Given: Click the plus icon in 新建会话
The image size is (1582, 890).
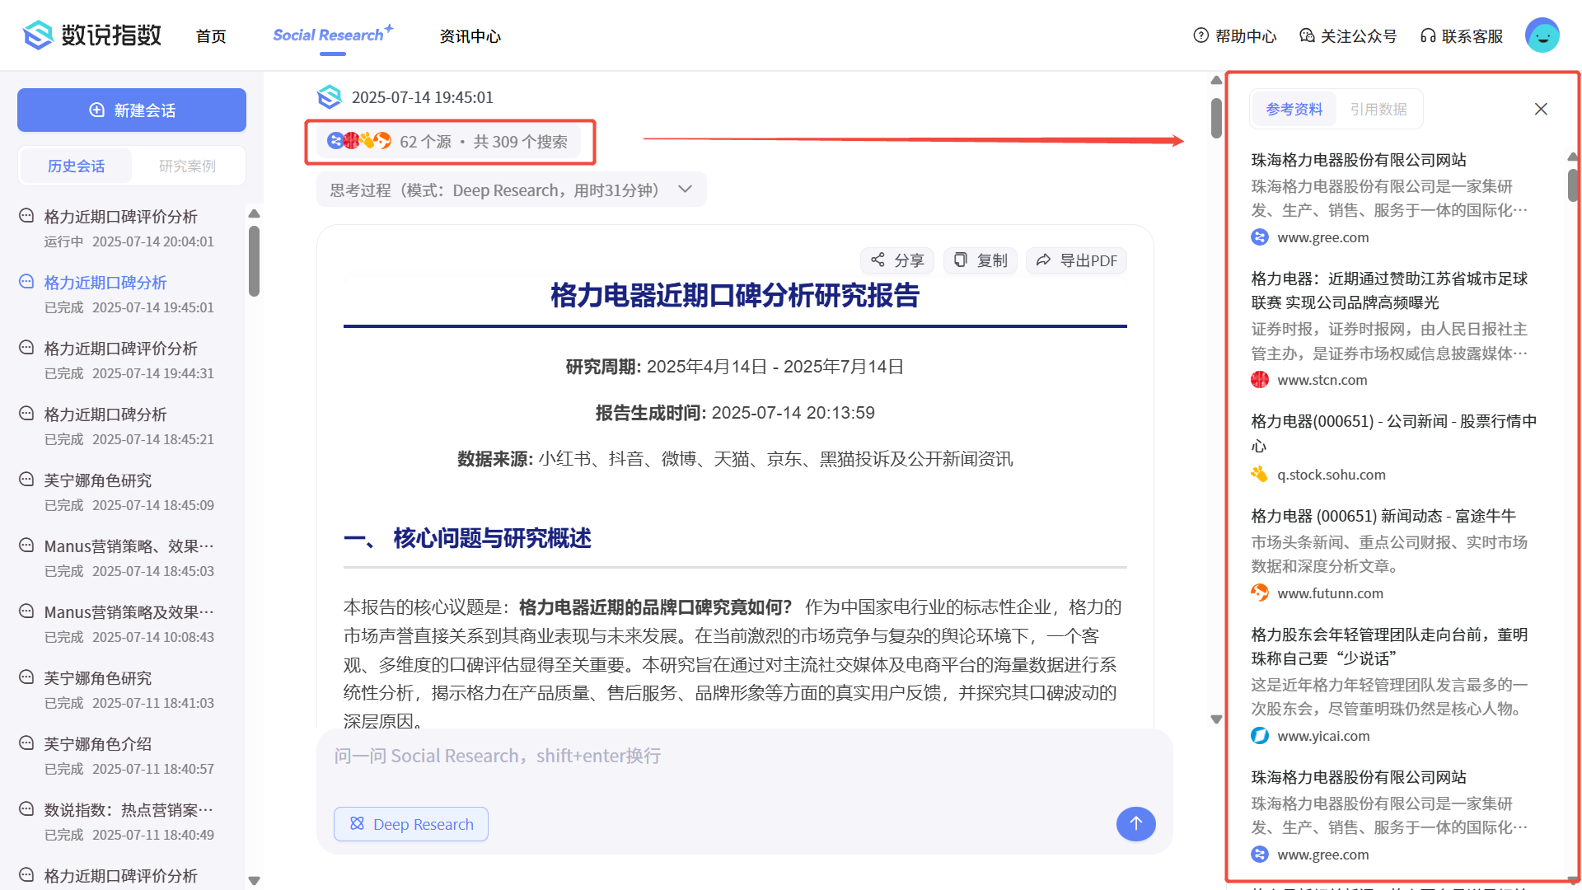Looking at the screenshot, I should [x=96, y=110].
